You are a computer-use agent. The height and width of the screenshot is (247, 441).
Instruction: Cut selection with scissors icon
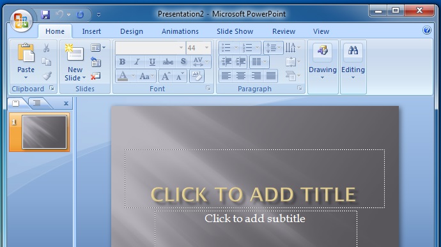click(47, 48)
